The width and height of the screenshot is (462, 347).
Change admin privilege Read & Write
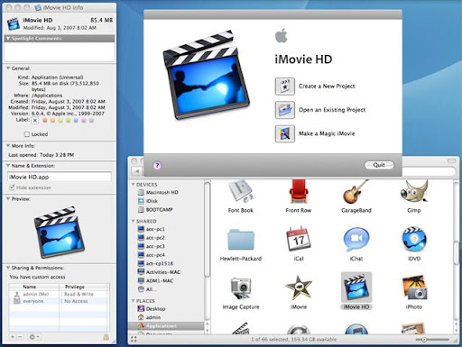pos(78,294)
